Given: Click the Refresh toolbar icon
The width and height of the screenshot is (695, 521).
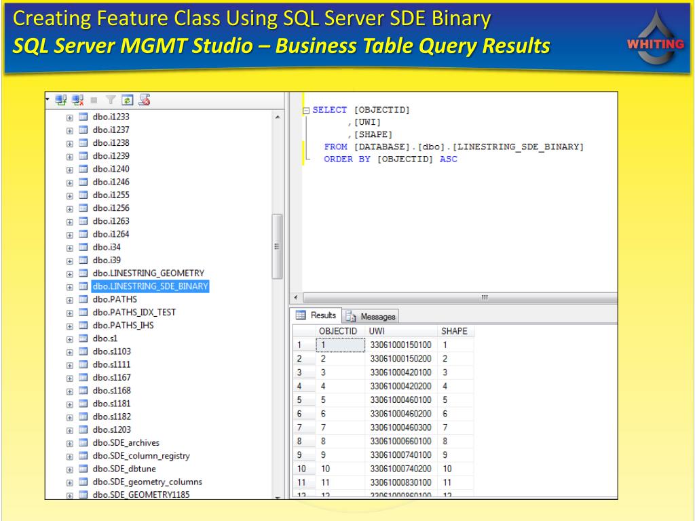Looking at the screenshot, I should [x=127, y=100].
